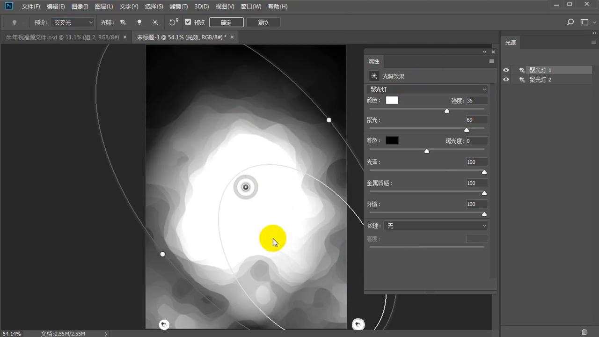This screenshot has width=599, height=337.
Task: Click the white 颜色 swatch
Action: click(x=392, y=100)
